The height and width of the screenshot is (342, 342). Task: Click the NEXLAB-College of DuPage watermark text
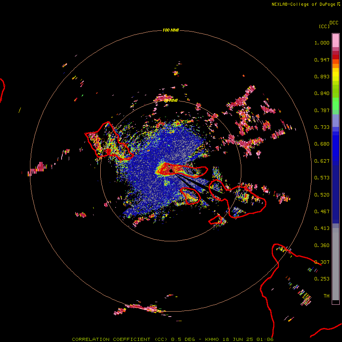tap(303, 4)
